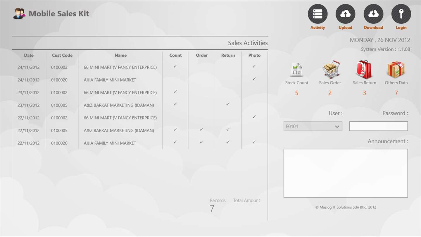421x237 pixels.
Task: Focus the Password input field
Action: pyautogui.click(x=378, y=126)
